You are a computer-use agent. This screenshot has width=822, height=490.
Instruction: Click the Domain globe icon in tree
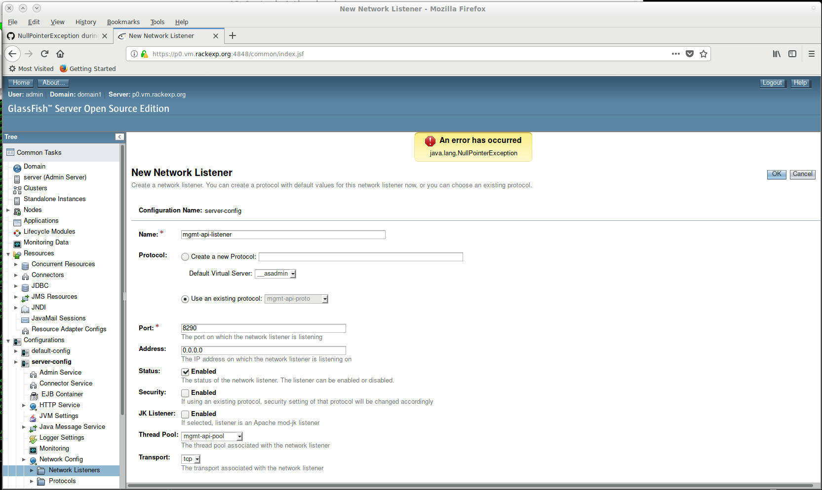click(x=17, y=168)
